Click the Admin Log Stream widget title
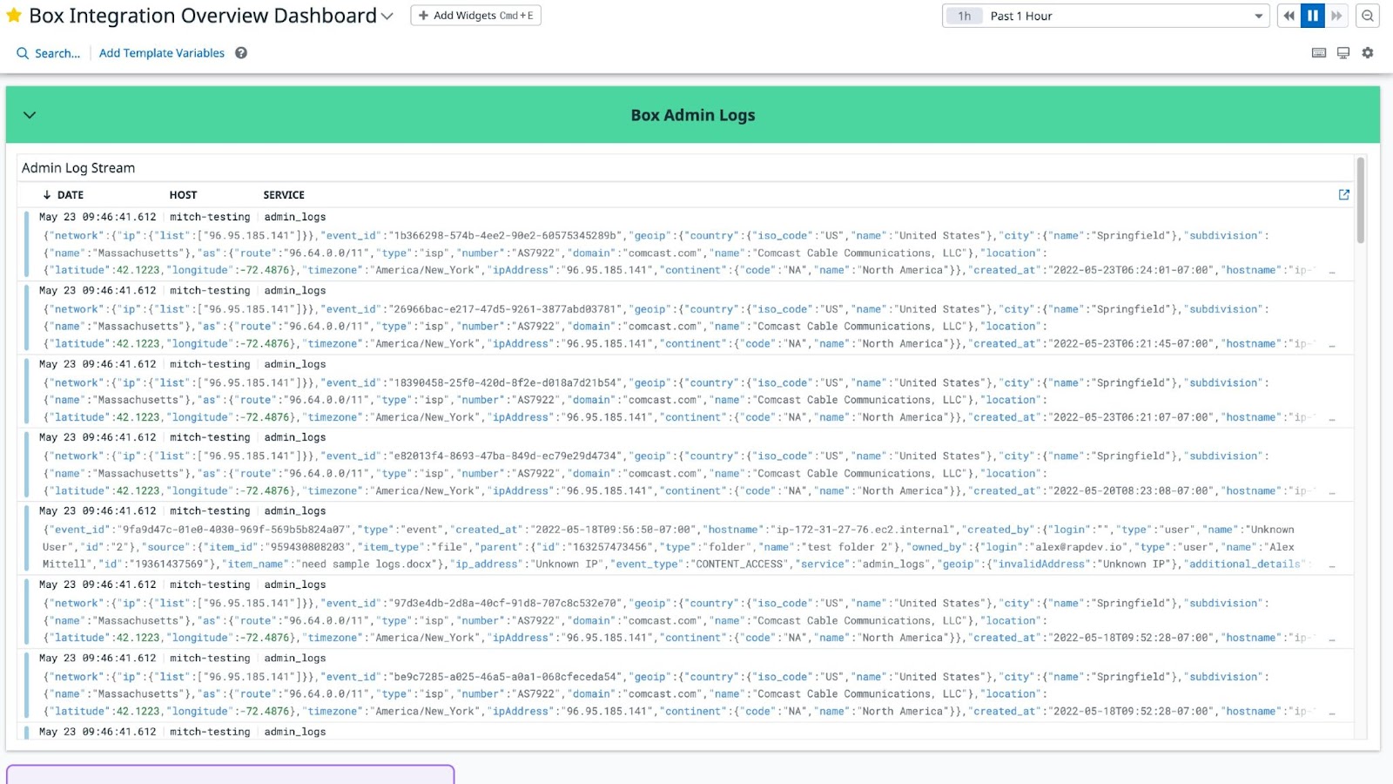 pyautogui.click(x=78, y=168)
